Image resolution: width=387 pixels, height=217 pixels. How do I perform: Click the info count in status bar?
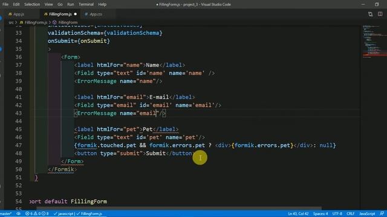tap(45, 214)
